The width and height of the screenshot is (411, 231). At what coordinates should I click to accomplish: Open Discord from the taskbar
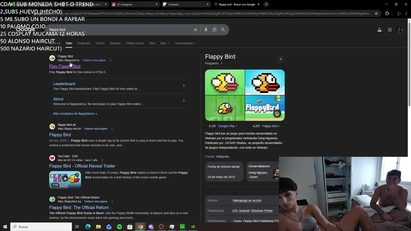click(151, 227)
